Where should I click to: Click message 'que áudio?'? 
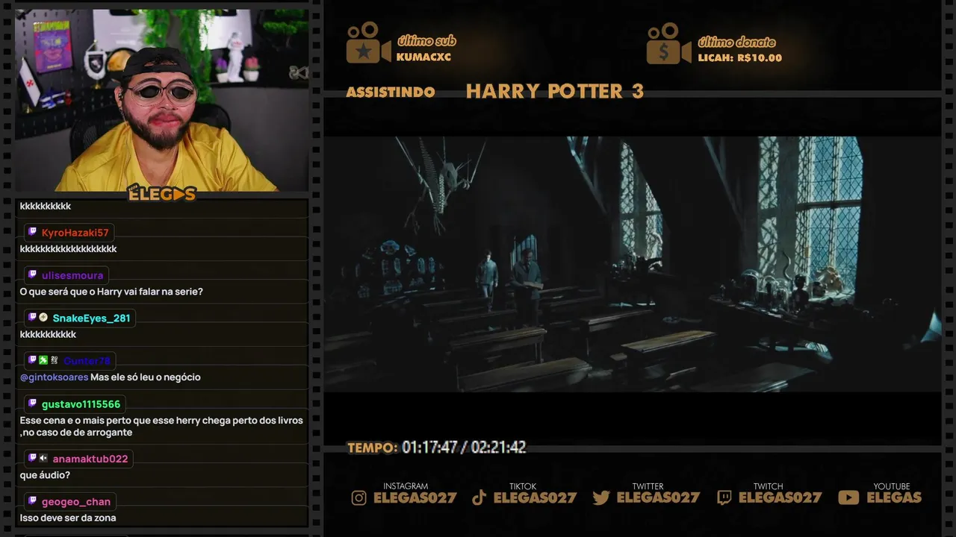tap(45, 475)
